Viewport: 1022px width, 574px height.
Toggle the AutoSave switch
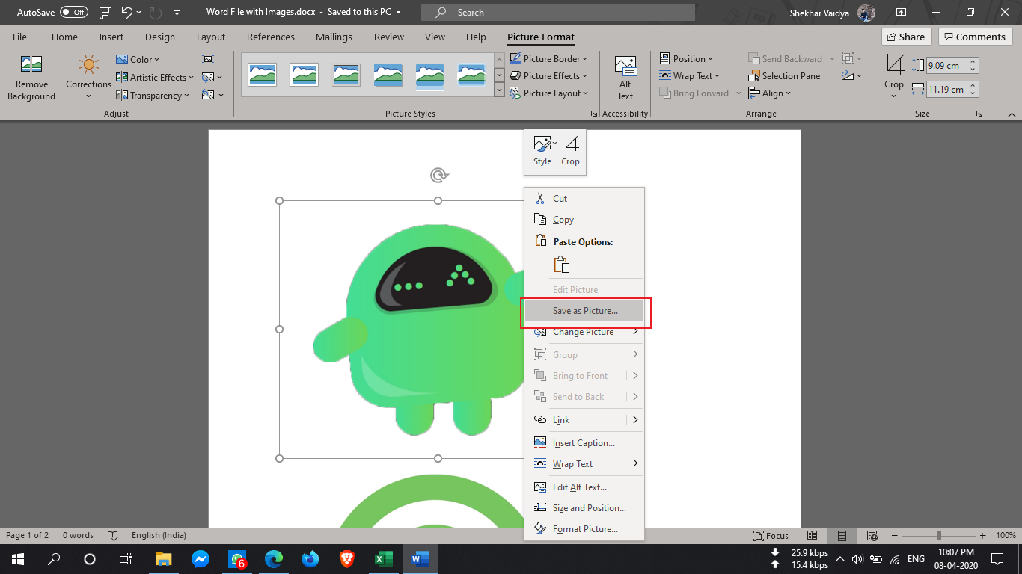(x=73, y=13)
